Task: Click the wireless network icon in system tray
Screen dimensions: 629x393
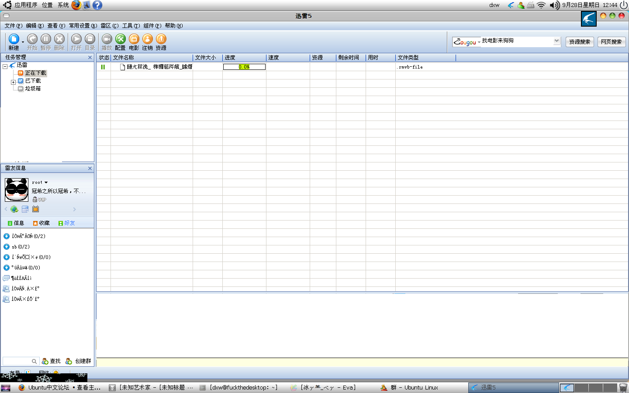Action: tap(541, 5)
